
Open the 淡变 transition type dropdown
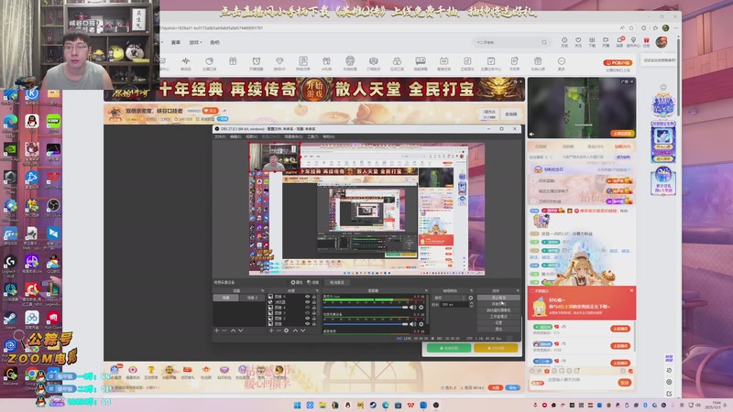tap(447, 298)
